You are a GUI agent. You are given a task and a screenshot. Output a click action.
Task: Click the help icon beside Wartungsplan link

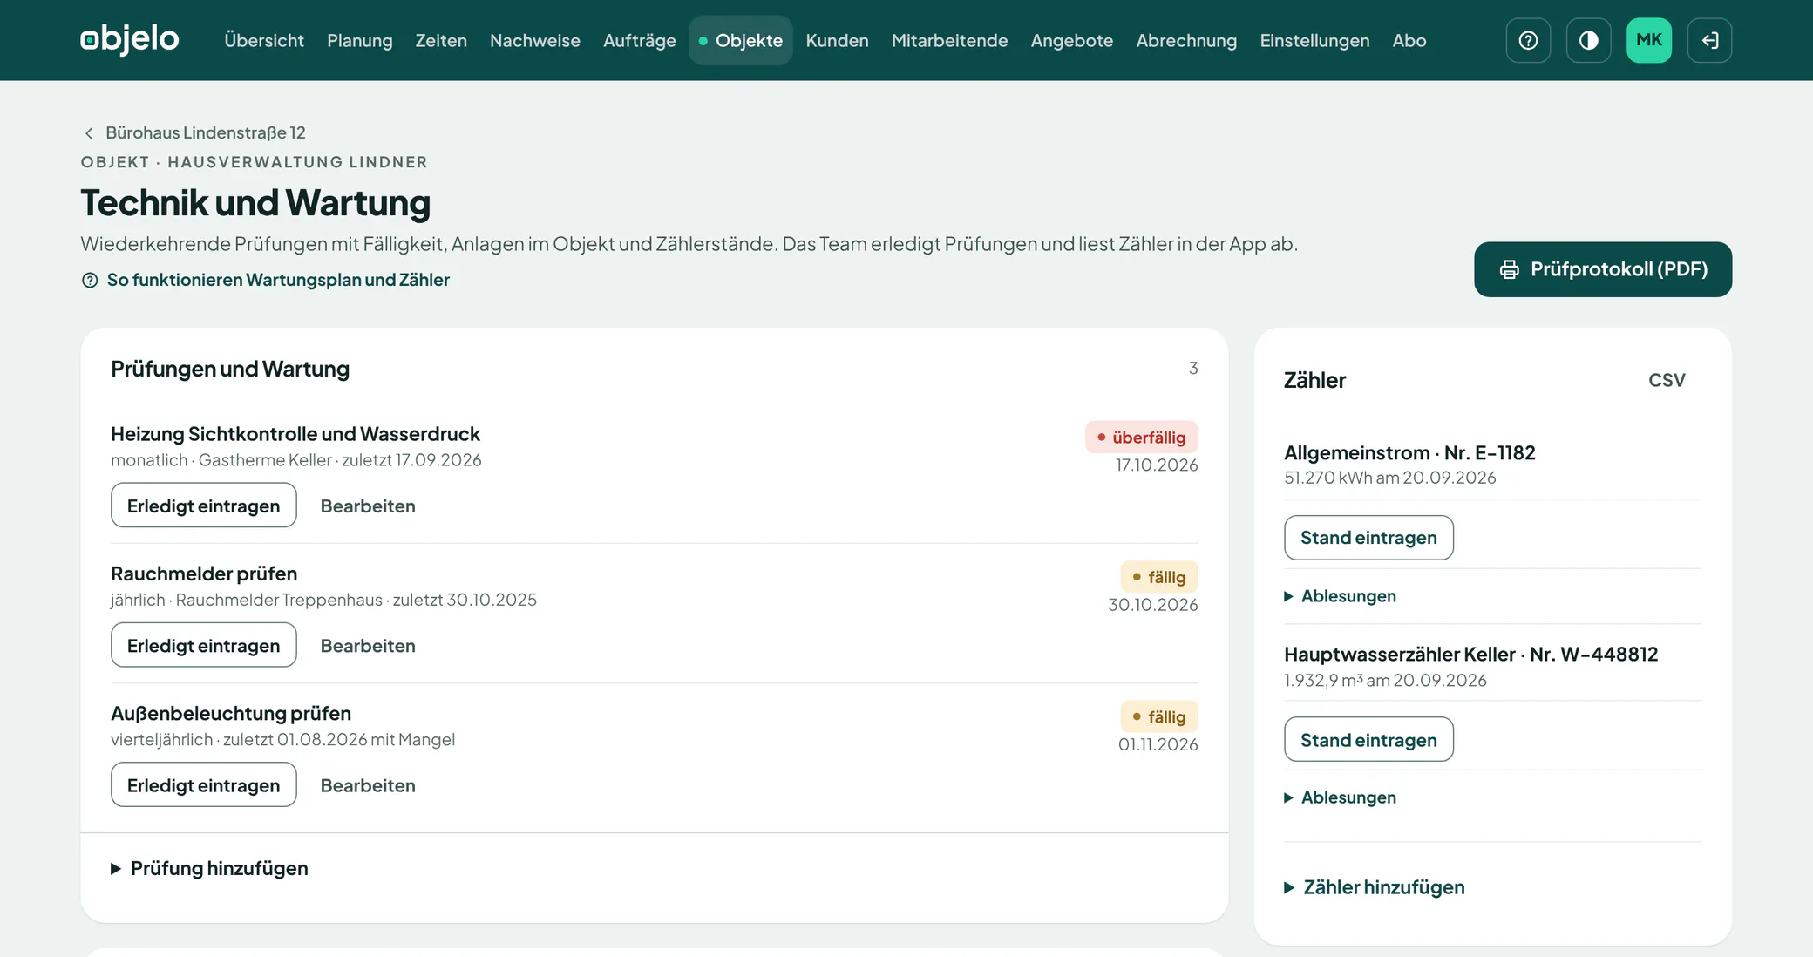coord(90,280)
